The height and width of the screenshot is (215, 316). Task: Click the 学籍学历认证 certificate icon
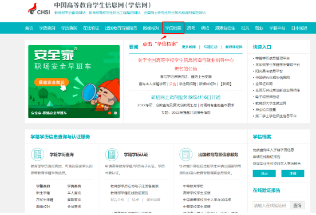coord(112,154)
